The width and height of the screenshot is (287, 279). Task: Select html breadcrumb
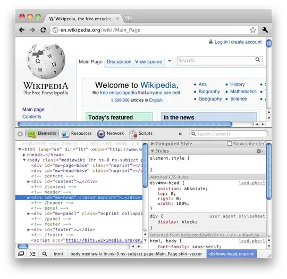tap(58, 254)
